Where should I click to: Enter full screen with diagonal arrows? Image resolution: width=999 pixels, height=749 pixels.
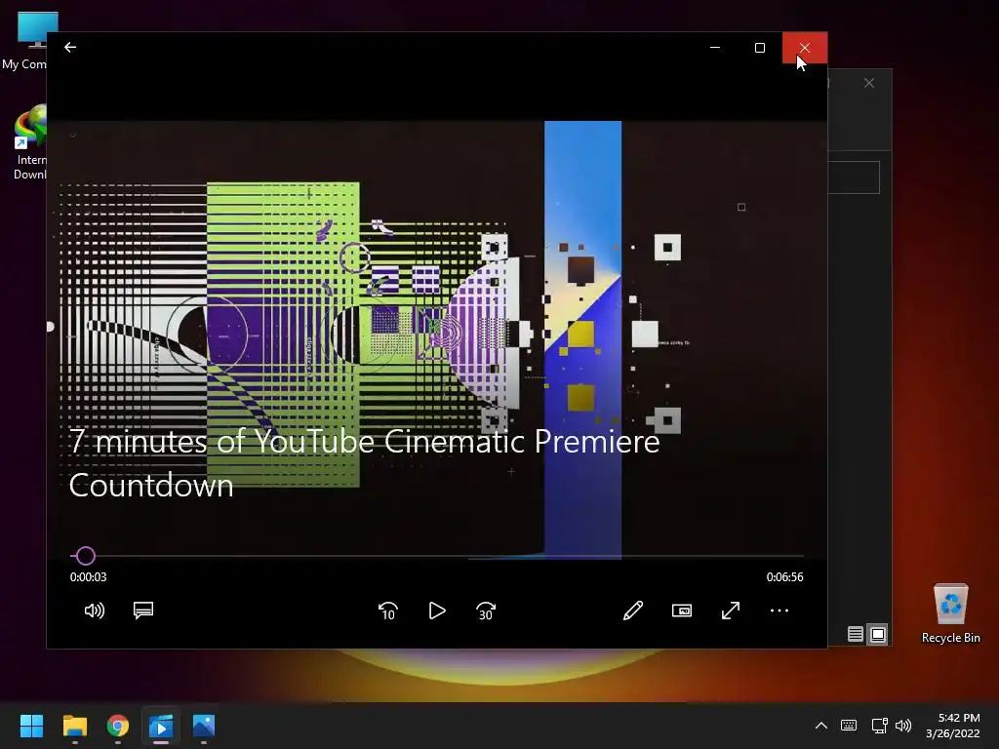[731, 611]
